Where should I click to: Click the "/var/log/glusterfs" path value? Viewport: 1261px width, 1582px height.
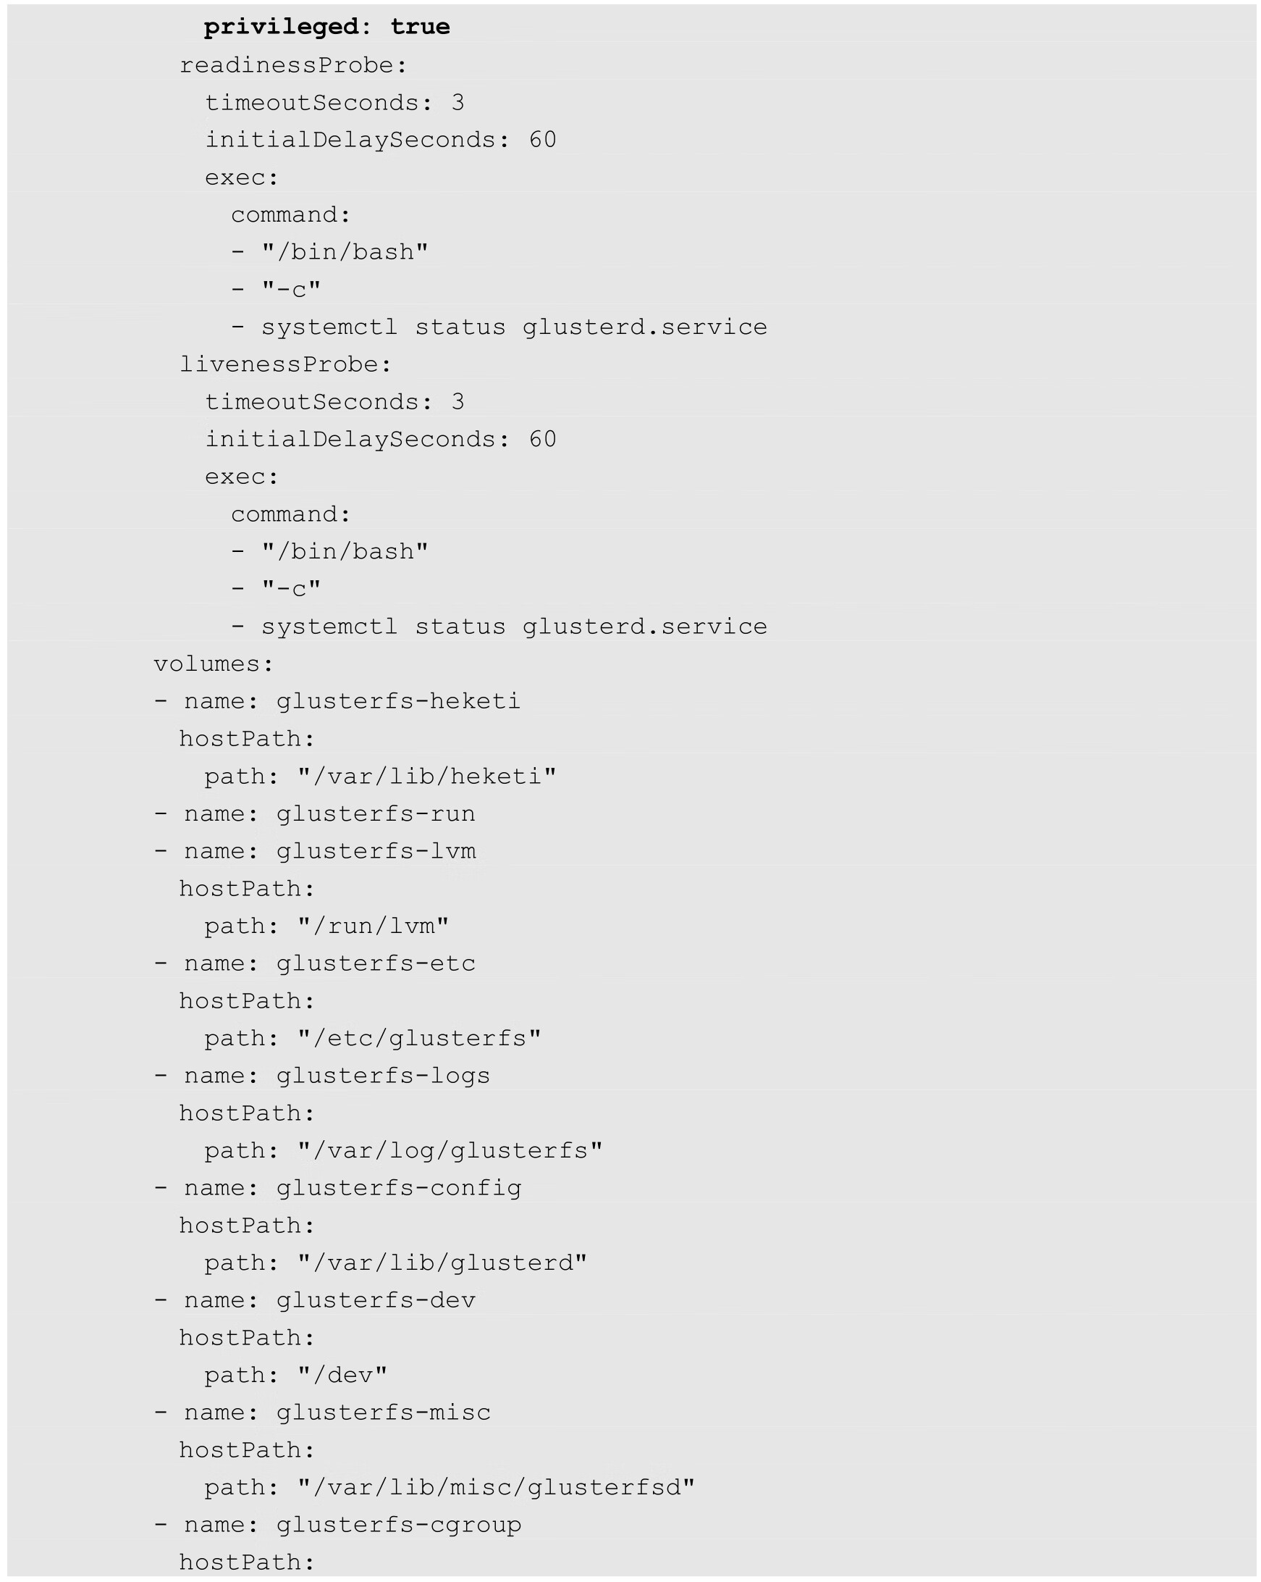coord(450,1150)
